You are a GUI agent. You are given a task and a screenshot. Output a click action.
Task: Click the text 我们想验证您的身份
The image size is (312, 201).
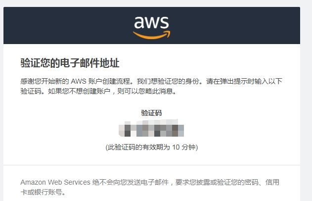click(x=169, y=81)
